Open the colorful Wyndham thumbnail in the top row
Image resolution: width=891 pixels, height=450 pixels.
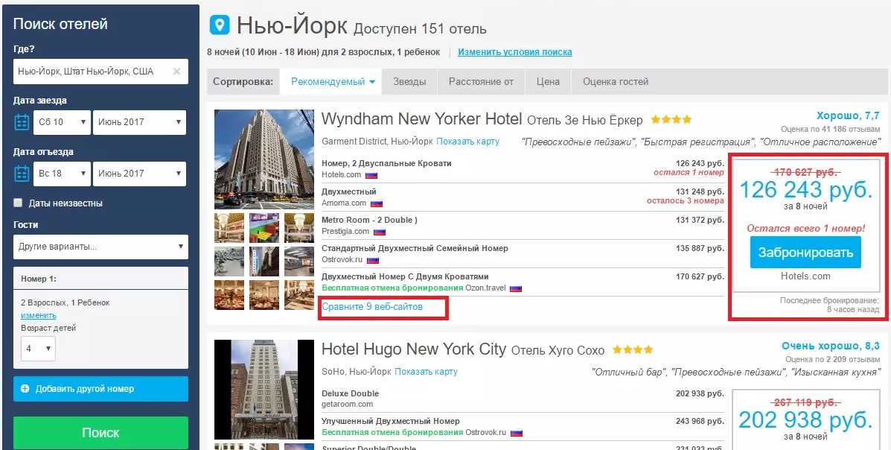point(264,228)
